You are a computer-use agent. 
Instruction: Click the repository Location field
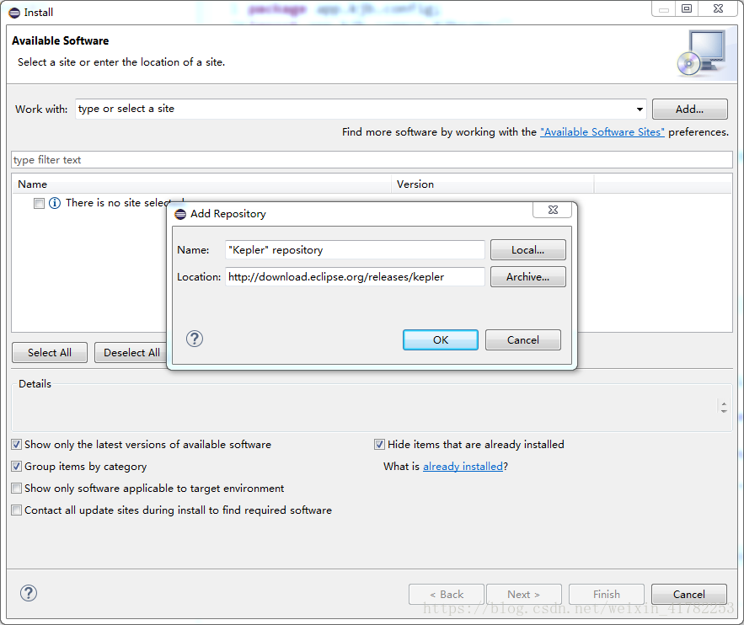pos(355,277)
